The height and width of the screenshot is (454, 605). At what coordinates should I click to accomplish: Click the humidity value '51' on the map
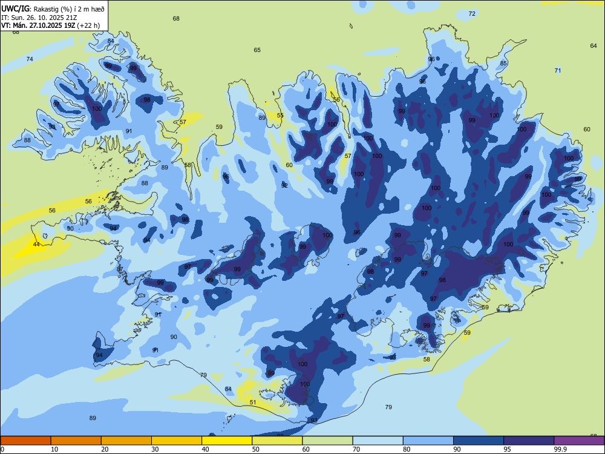(253, 403)
